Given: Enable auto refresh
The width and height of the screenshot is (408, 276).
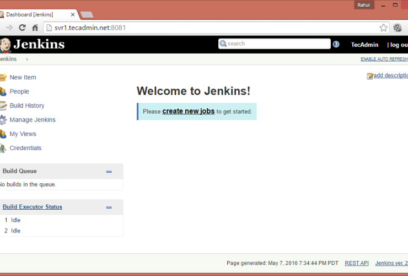Looking at the screenshot, I should [x=384, y=59].
